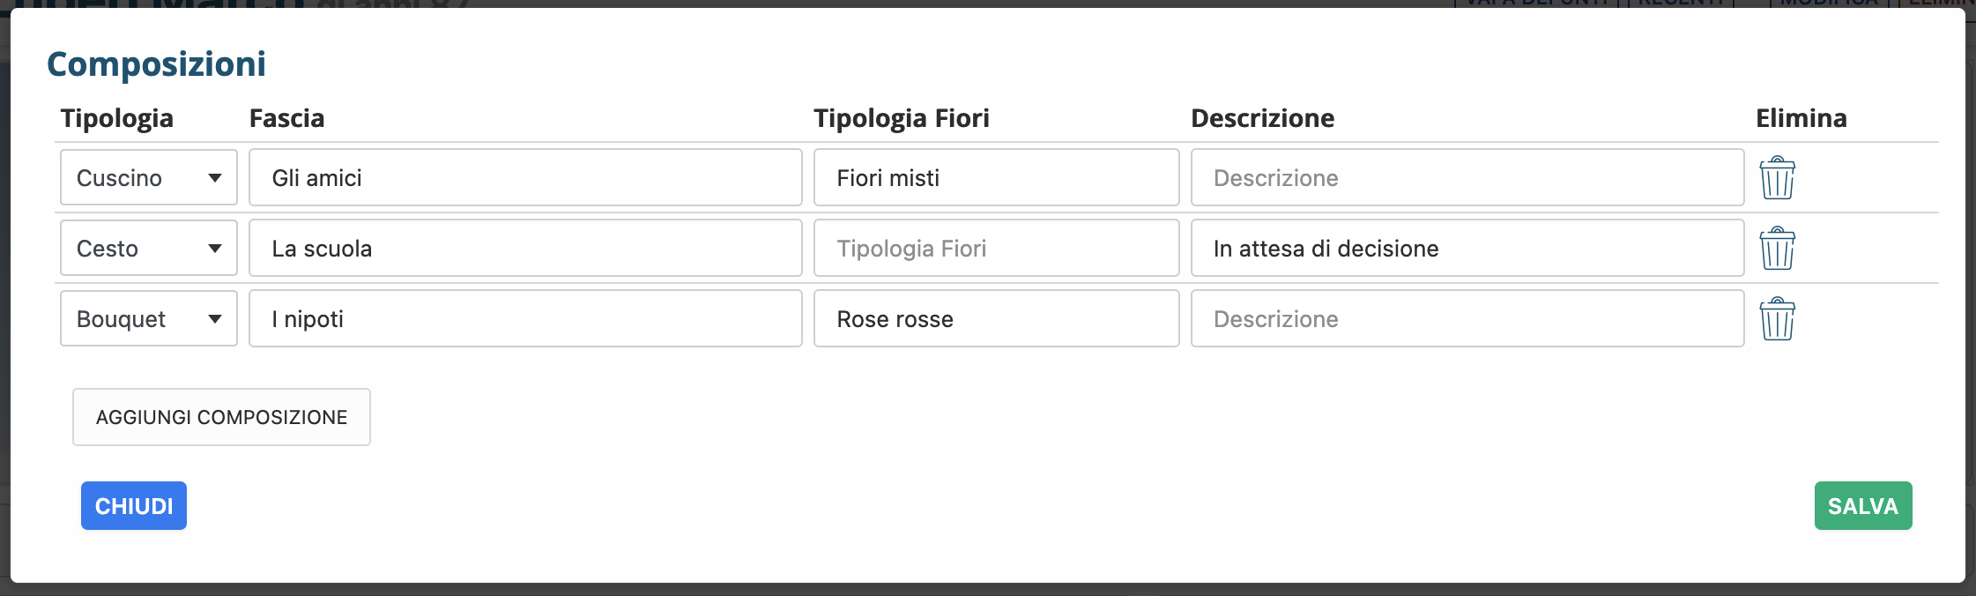Close the dialog with Chiudi
Image resolution: width=1976 pixels, height=596 pixels.
pyautogui.click(x=134, y=506)
